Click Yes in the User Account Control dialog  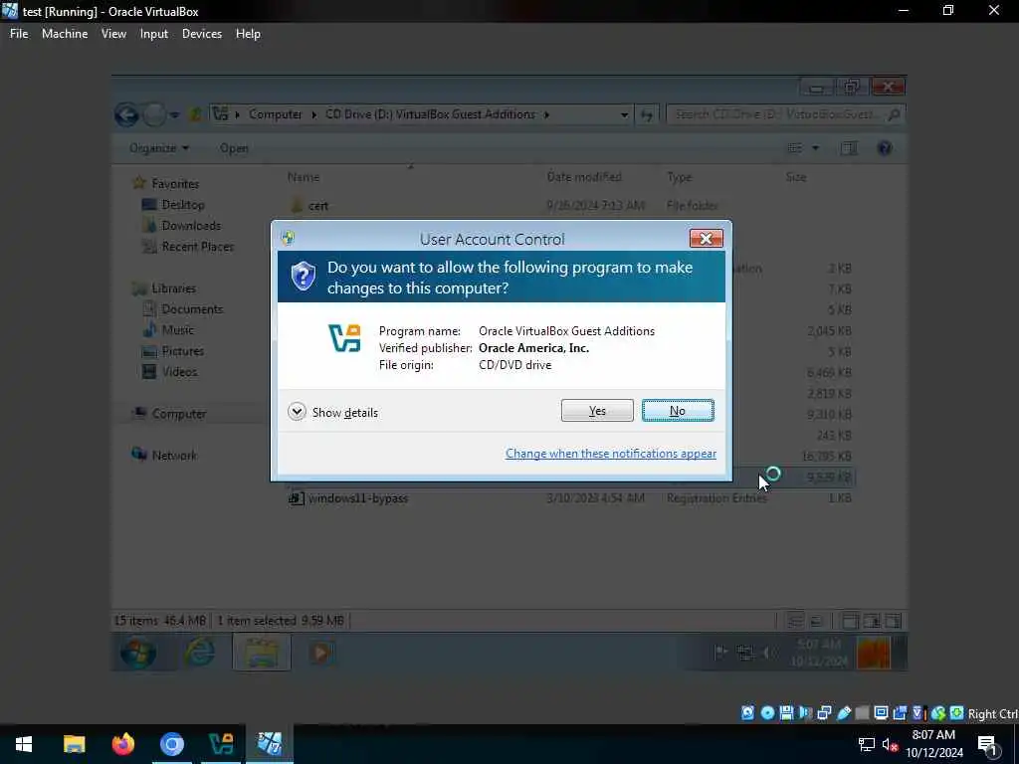(597, 411)
